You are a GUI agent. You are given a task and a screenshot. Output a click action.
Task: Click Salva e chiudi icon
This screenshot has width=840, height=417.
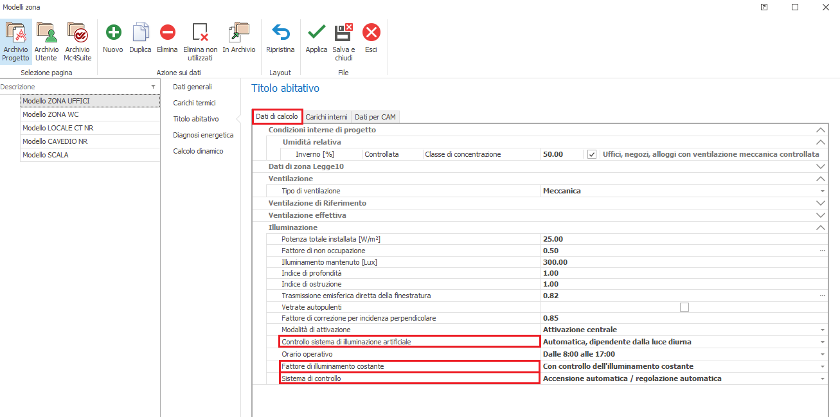[x=344, y=32]
